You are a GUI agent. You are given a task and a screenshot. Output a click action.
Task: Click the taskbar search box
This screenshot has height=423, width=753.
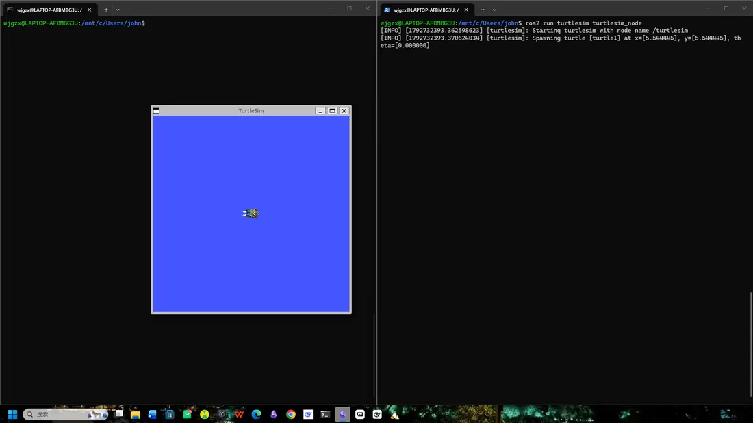click(65, 414)
